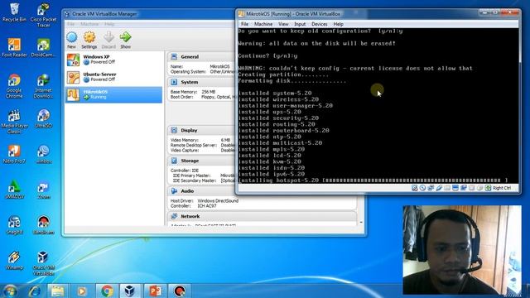Open Winamp desktop icon
Screen dimensions: 530x298
pos(14,261)
